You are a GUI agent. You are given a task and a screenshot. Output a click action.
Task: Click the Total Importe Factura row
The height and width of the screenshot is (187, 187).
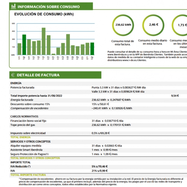coord(28,175)
